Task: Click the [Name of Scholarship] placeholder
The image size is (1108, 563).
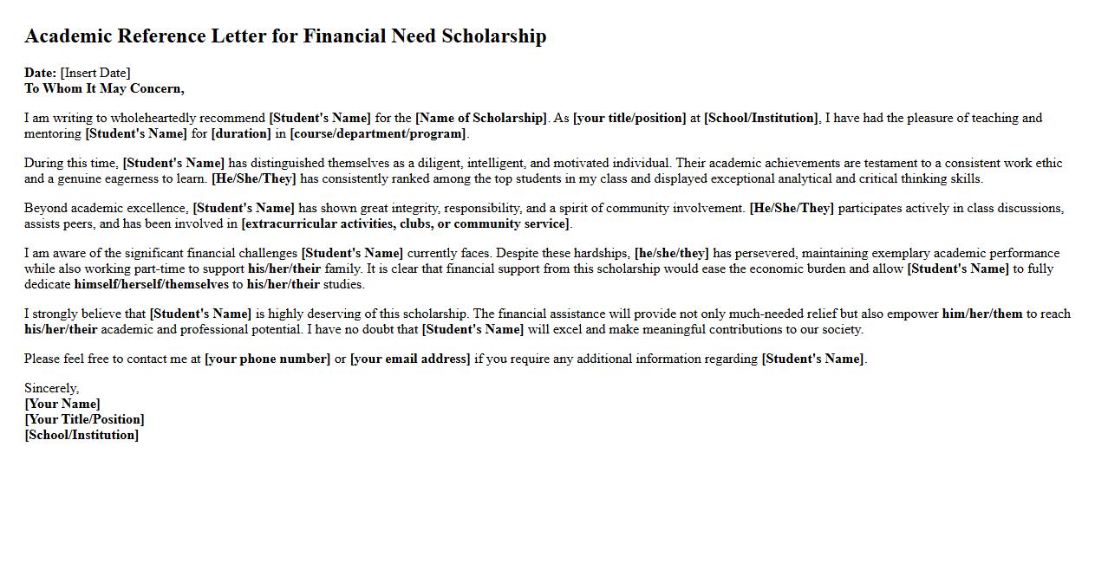Action: click(481, 118)
